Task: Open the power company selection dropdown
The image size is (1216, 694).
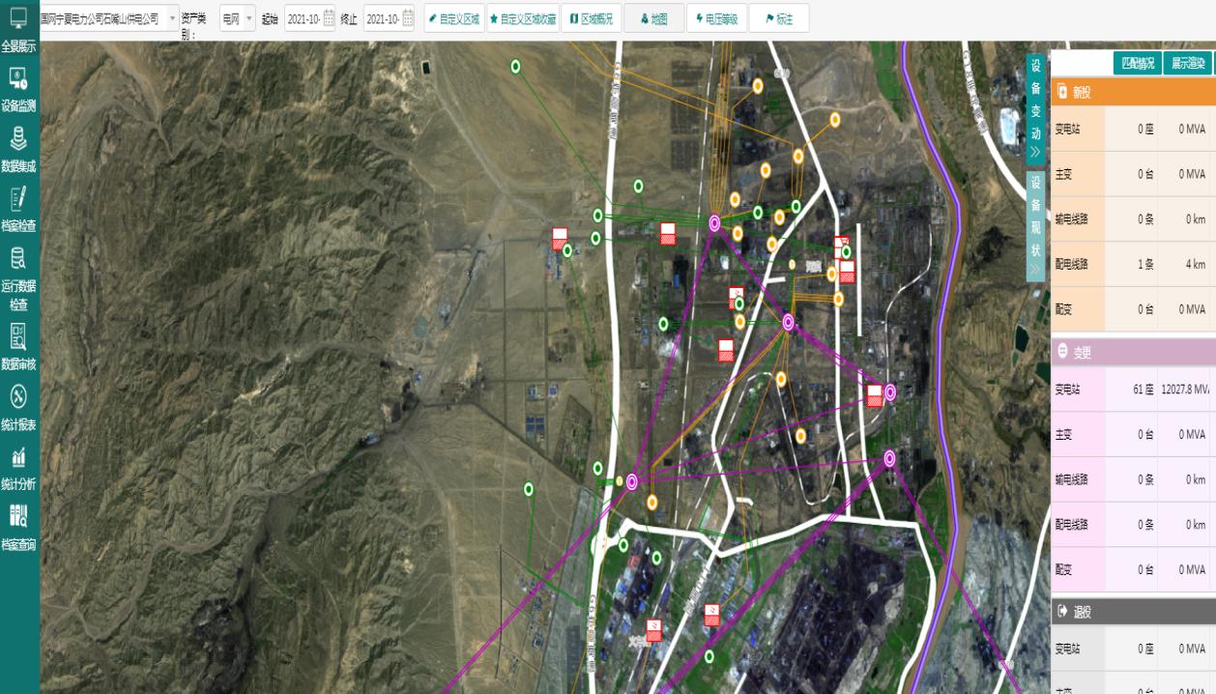Action: 109,18
